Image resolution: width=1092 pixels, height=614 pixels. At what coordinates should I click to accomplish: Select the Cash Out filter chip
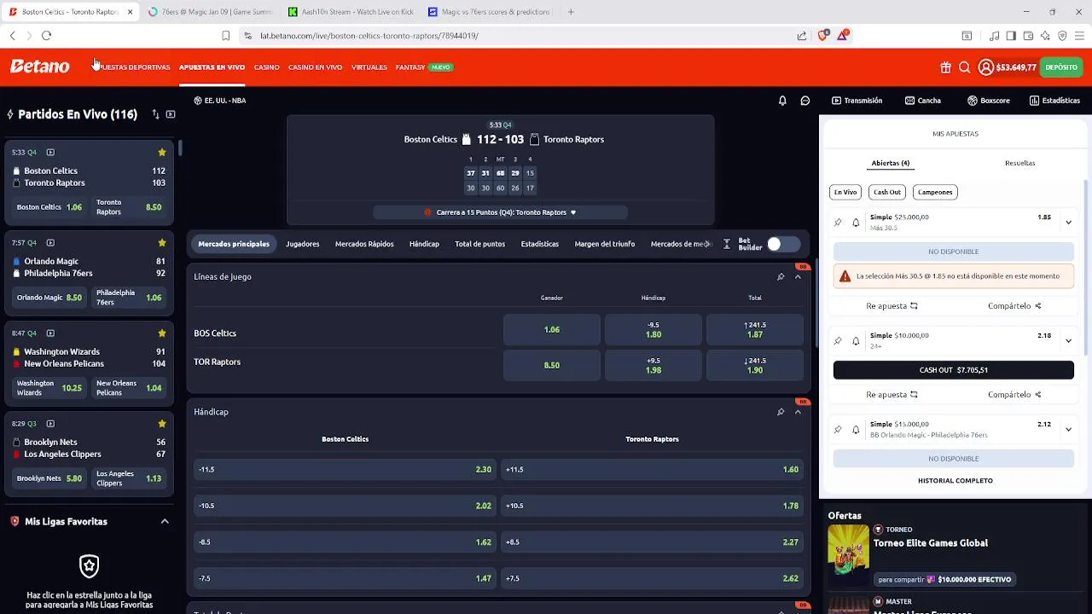887,192
